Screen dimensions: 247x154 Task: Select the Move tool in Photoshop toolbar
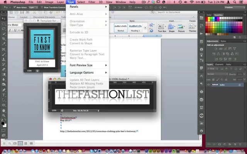[x=3, y=19]
